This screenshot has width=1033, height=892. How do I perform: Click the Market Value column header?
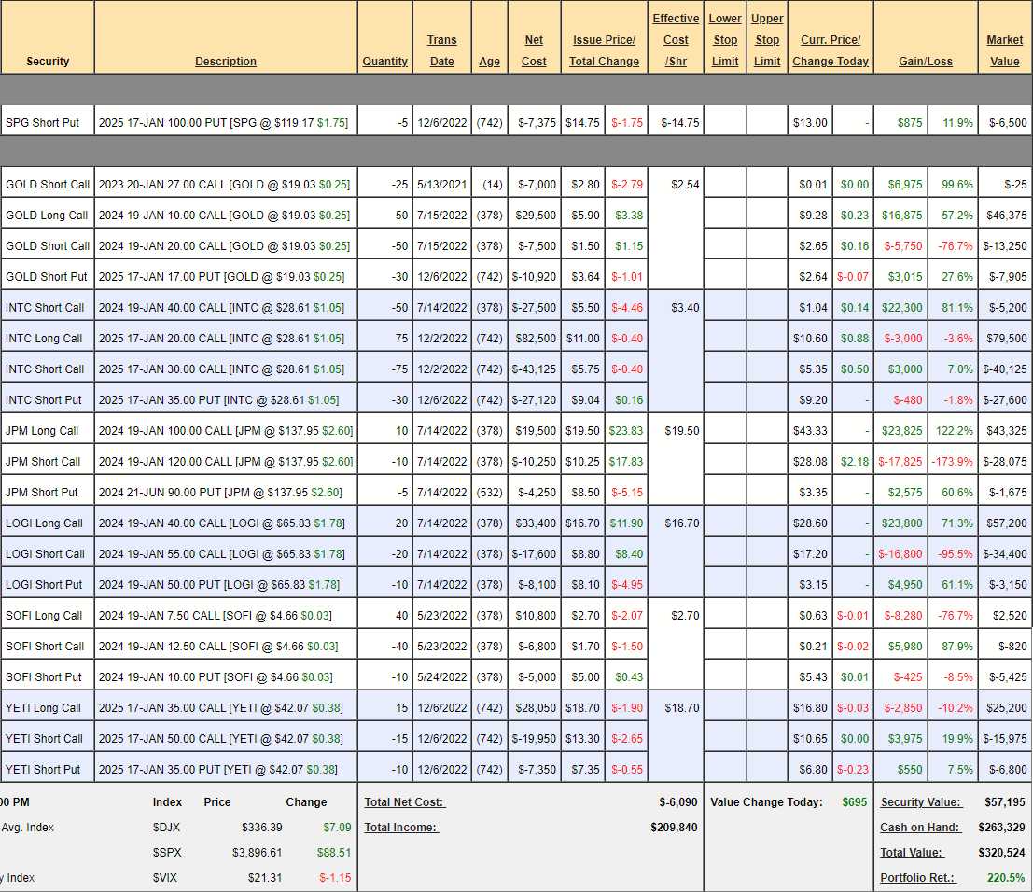[x=1004, y=50]
